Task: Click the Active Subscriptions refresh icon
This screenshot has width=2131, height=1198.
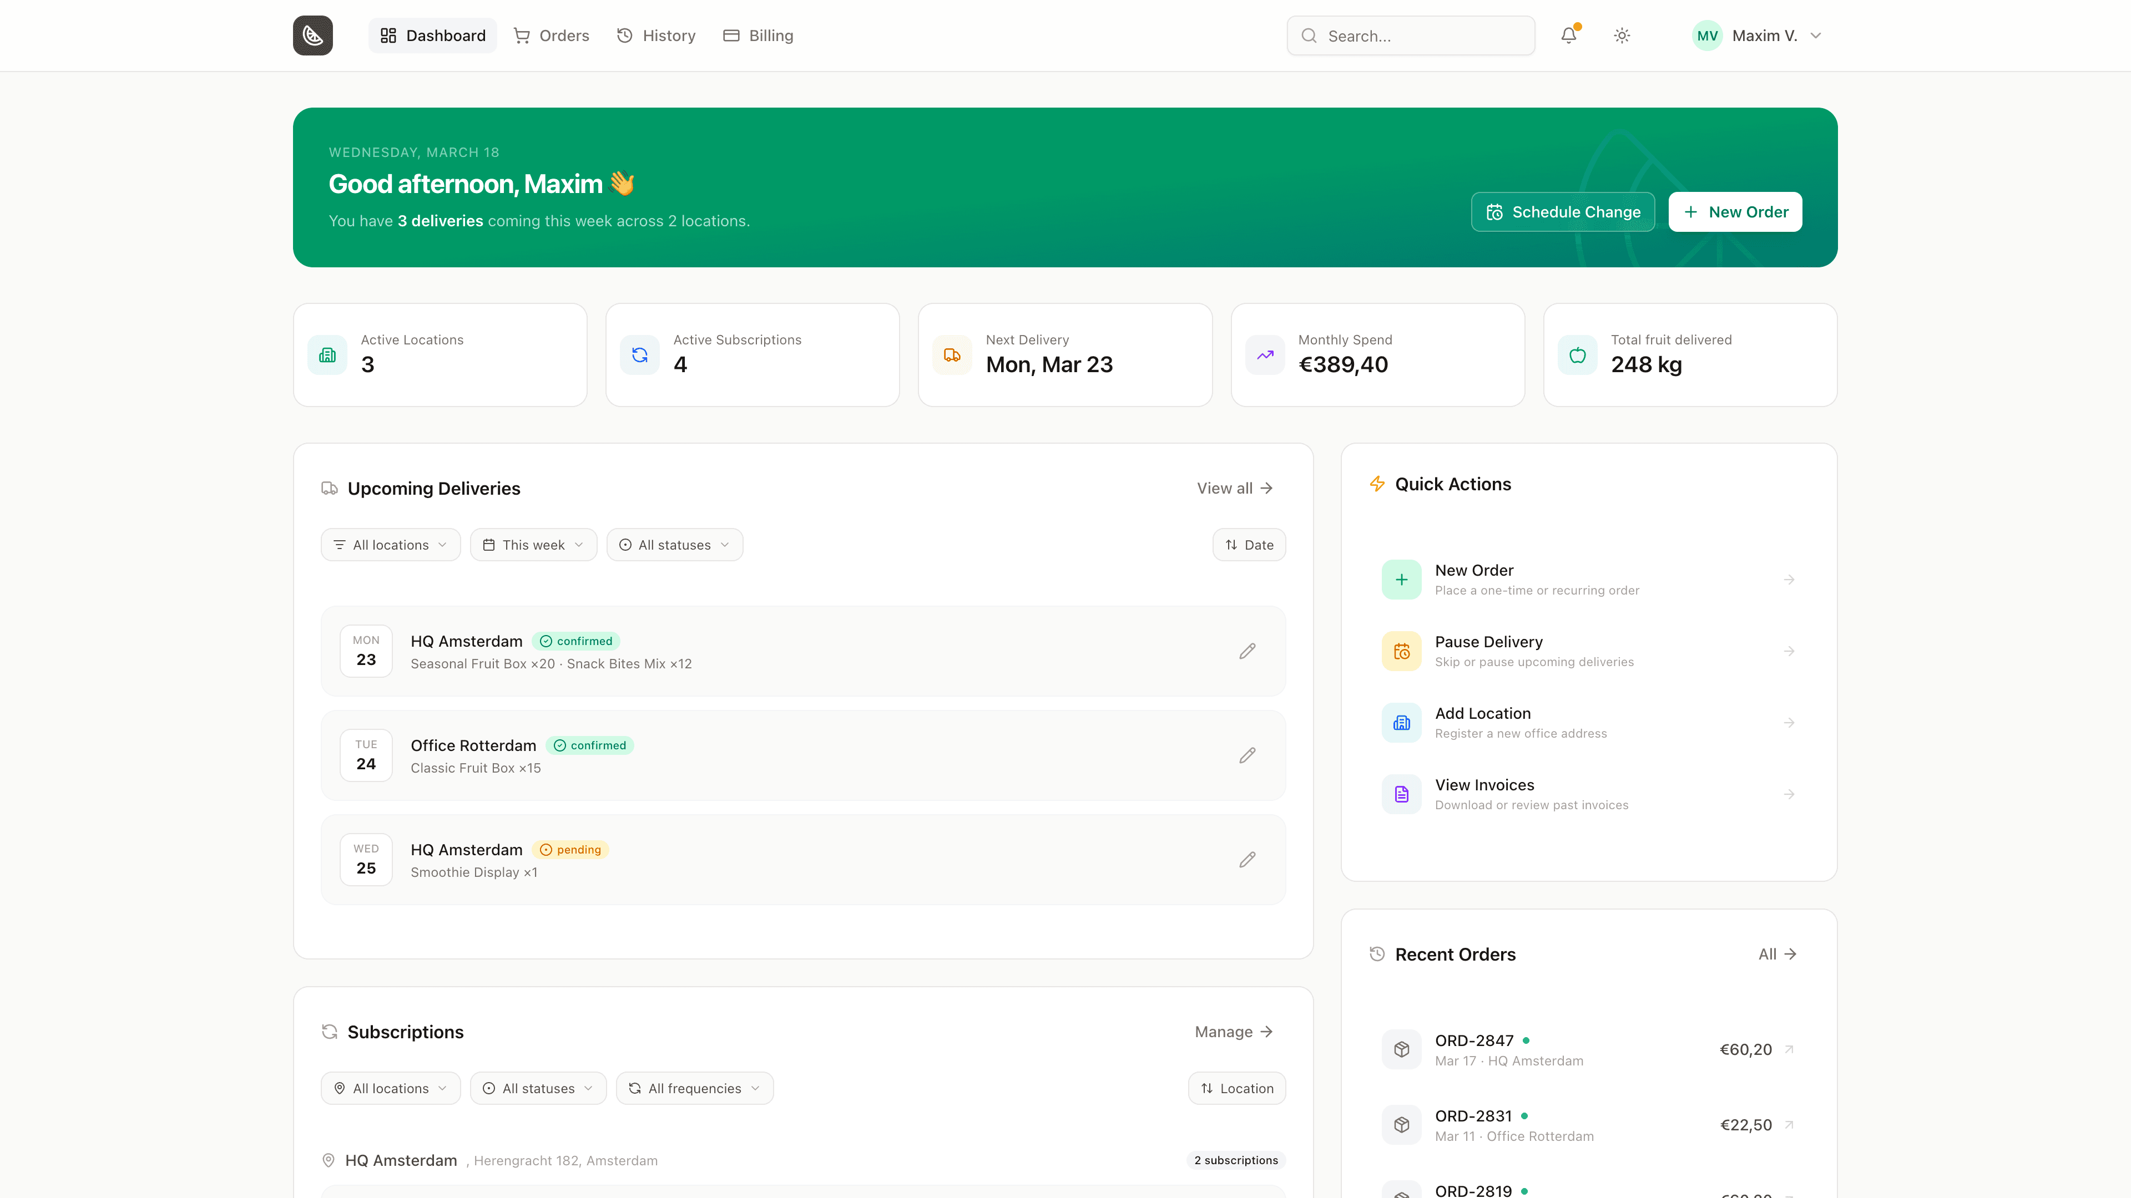Action: point(640,355)
